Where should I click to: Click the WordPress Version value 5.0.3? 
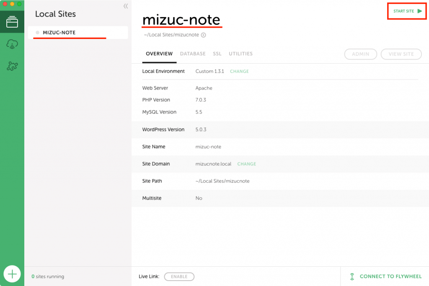coord(201,129)
